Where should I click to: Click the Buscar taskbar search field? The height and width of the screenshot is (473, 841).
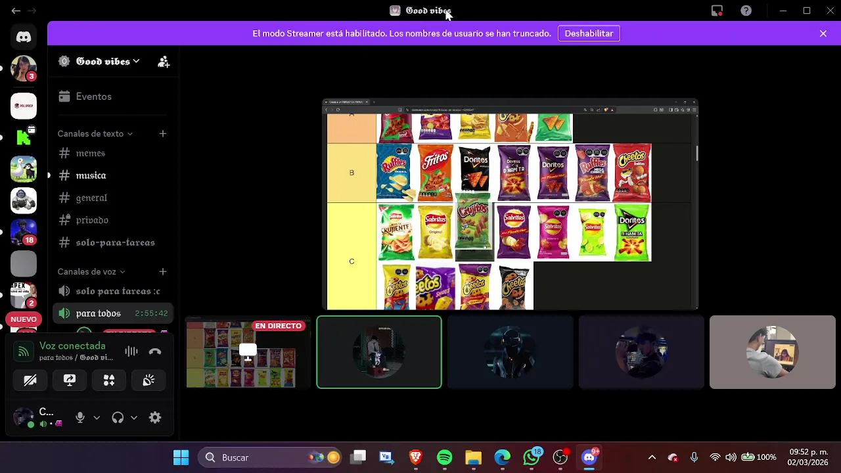(271, 457)
